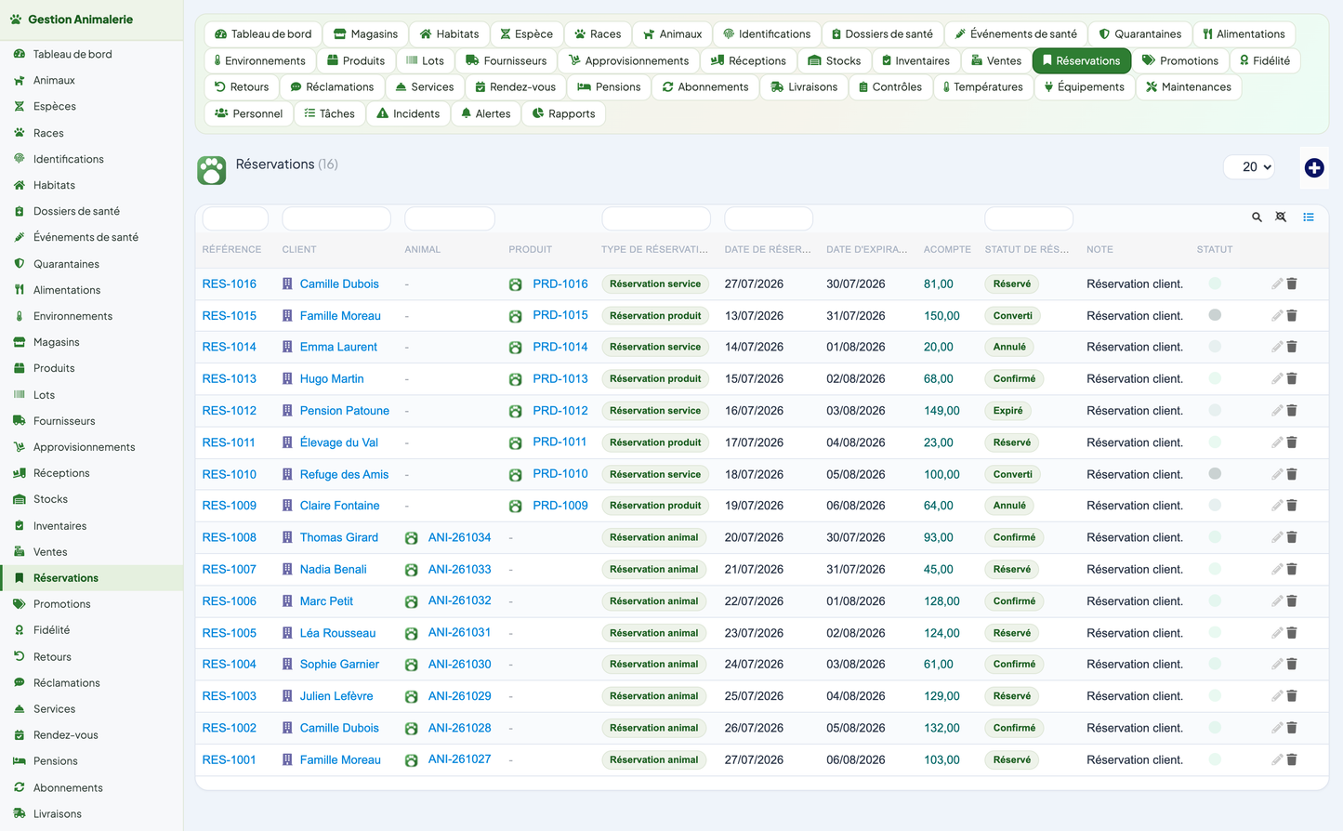Open the page size dropdown showing 20
Screen dimensions: 1343x831
pos(1248,167)
